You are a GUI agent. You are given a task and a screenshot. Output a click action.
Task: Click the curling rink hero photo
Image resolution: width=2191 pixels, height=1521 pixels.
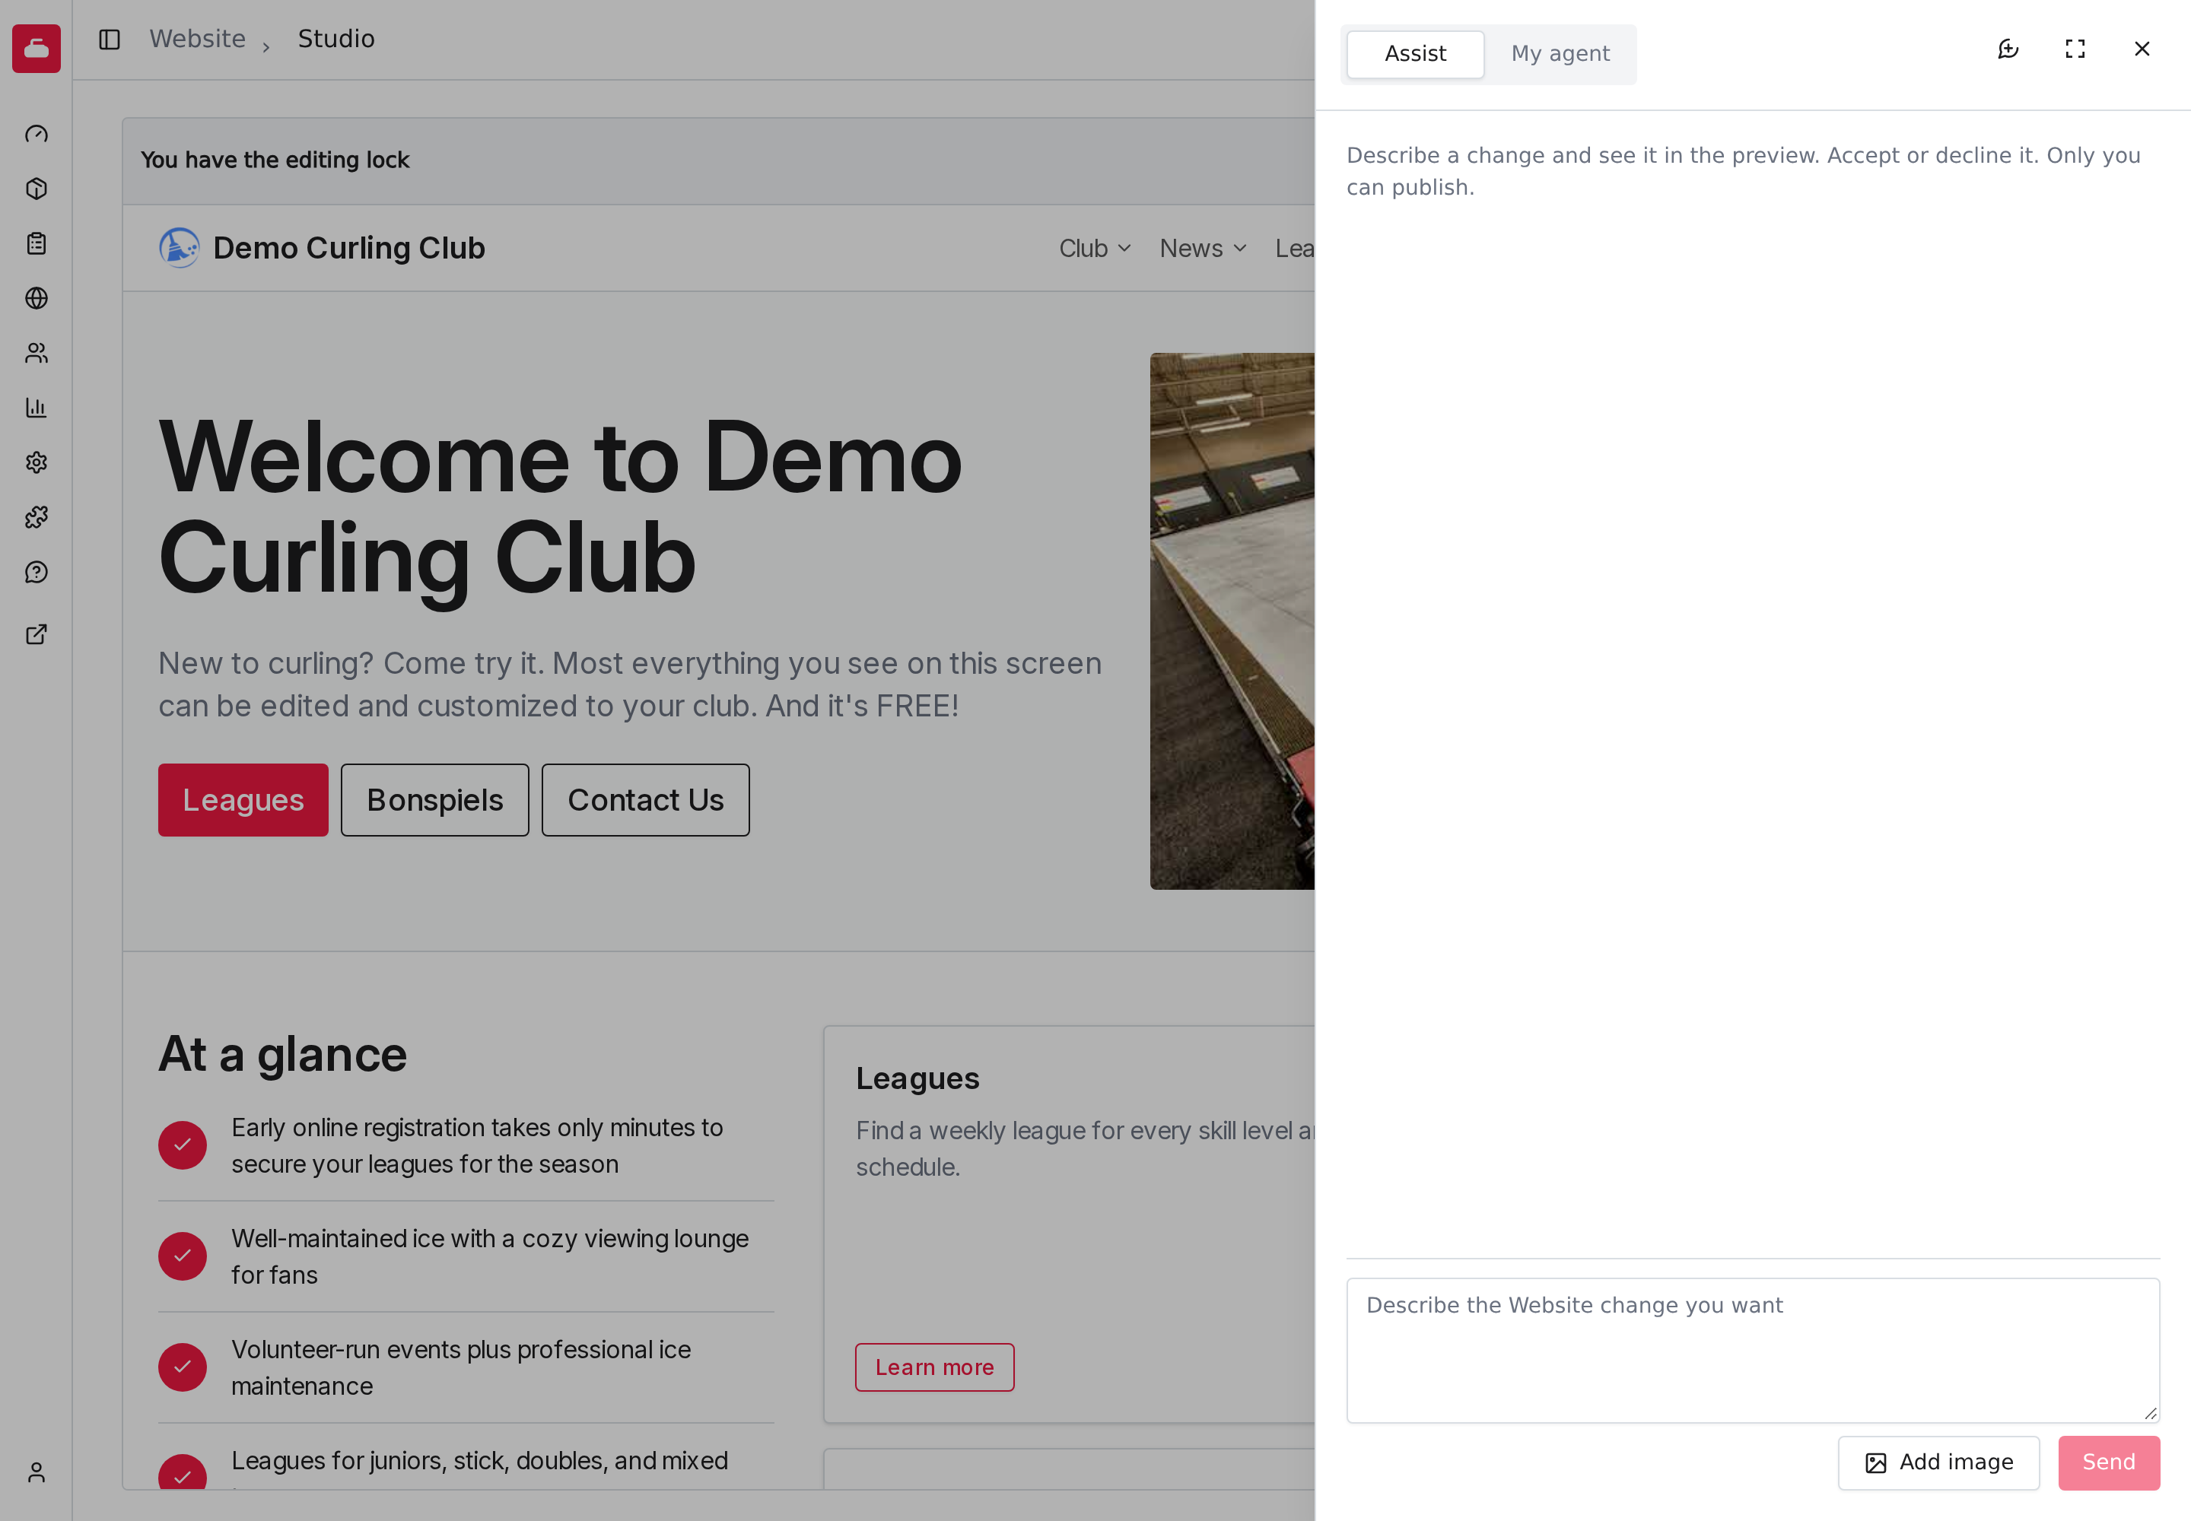tap(1232, 621)
